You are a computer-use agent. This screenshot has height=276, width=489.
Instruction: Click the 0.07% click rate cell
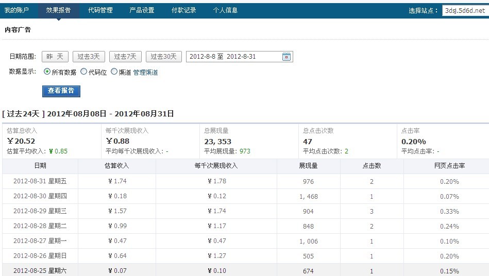[449, 197]
